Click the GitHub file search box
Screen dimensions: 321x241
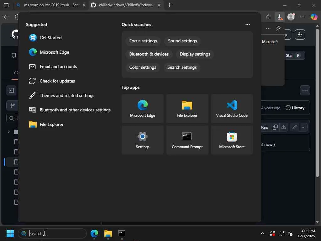13,118
